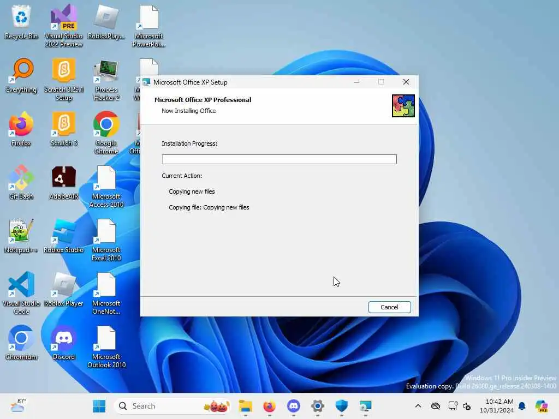Image resolution: width=559 pixels, height=419 pixels.
Task: Select Visual Studio 2022 Preview desktop icon
Action: 64,26
